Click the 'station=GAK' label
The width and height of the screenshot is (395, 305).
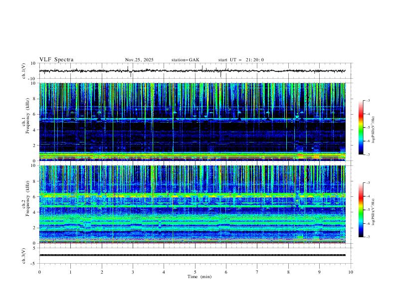(x=185, y=60)
